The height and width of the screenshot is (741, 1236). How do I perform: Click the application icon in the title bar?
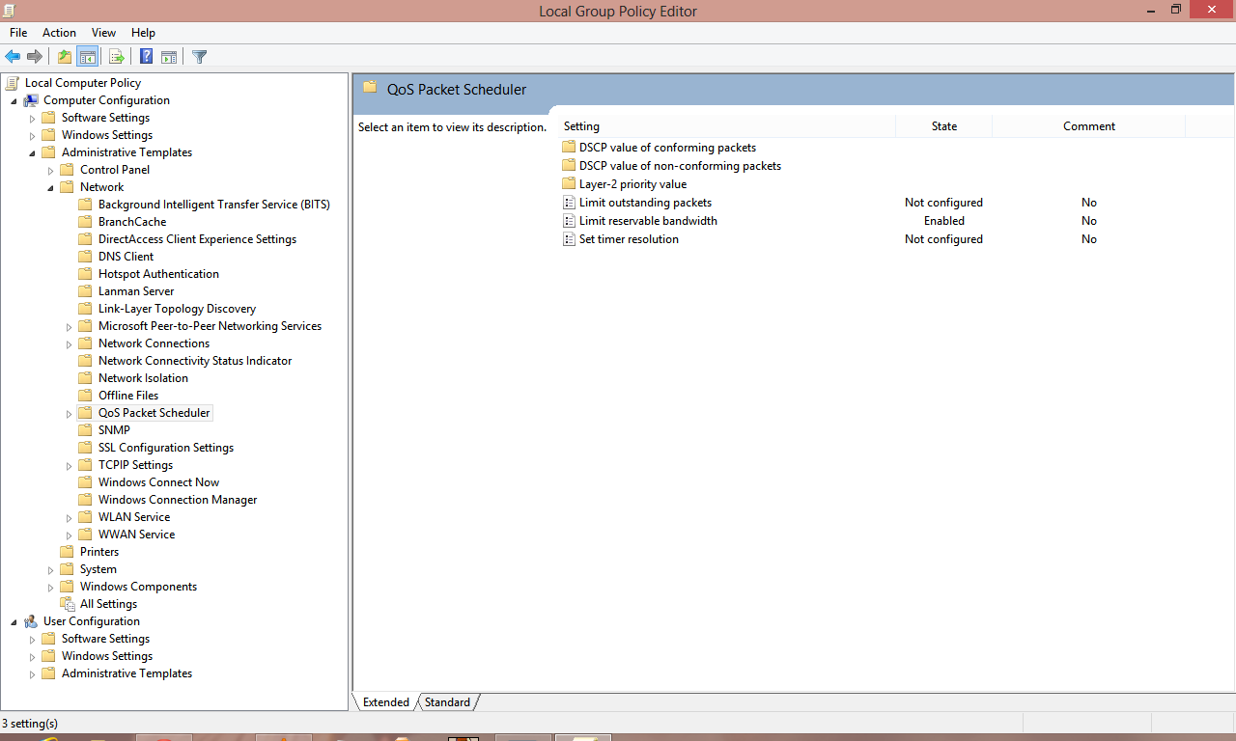[11, 11]
